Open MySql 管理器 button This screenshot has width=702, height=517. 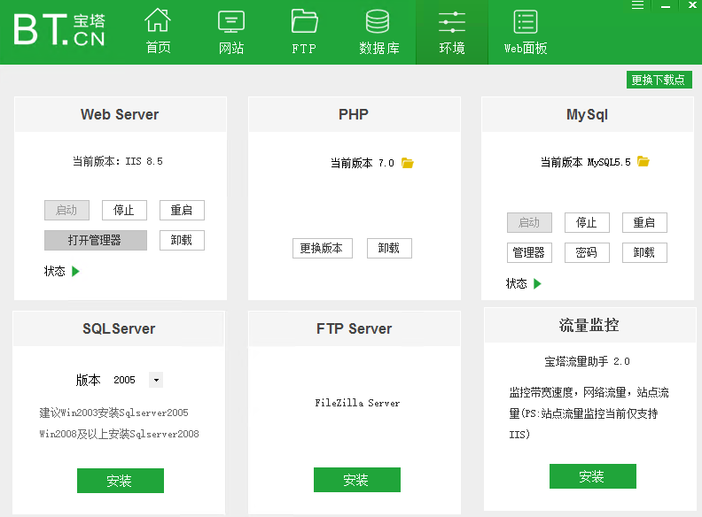click(529, 252)
